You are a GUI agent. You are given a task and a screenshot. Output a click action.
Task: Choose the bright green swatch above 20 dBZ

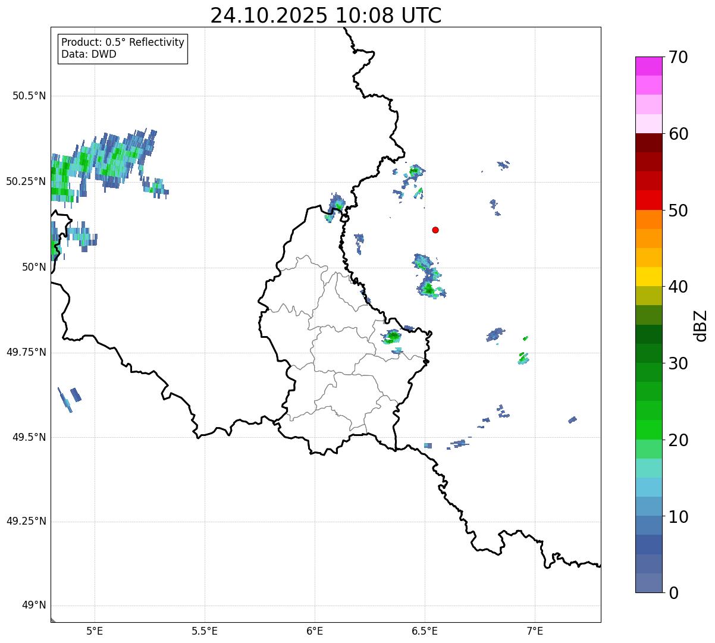point(648,429)
